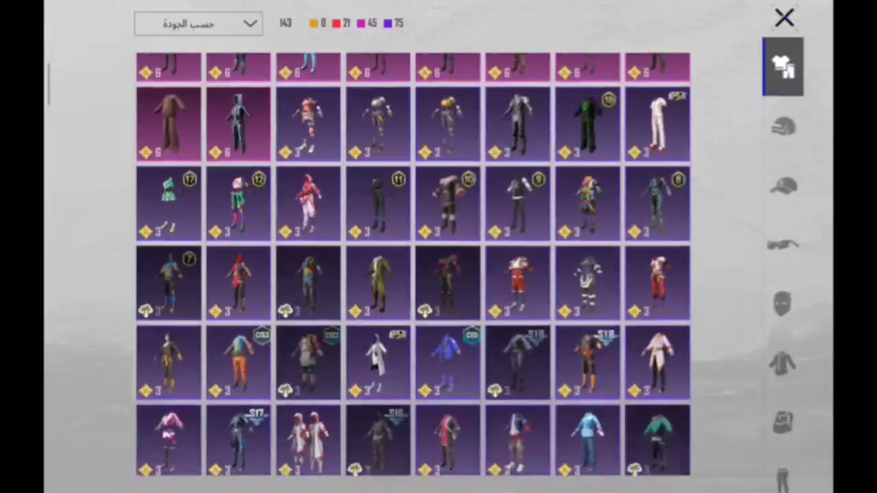Select the black outfit with badge 11

(378, 203)
